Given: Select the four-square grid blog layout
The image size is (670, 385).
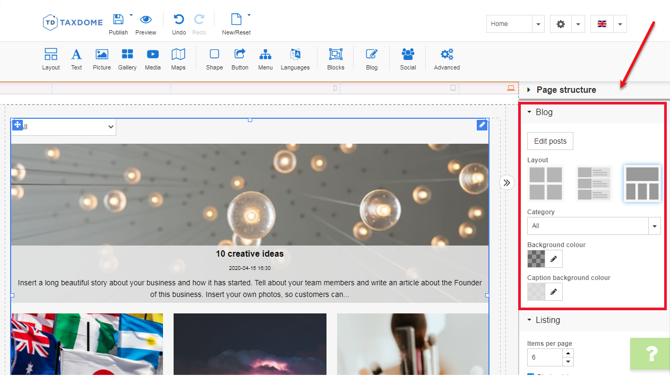Looking at the screenshot, I should click(x=546, y=183).
